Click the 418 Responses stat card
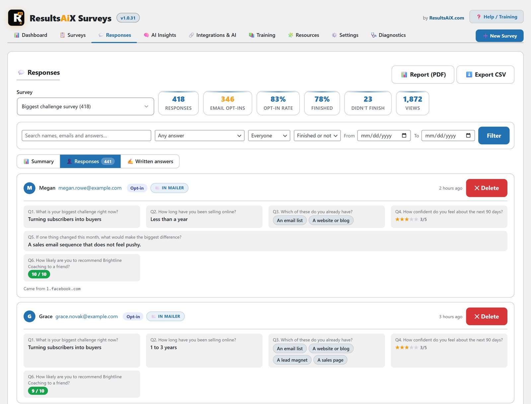Image resolution: width=531 pixels, height=404 pixels. [x=179, y=103]
